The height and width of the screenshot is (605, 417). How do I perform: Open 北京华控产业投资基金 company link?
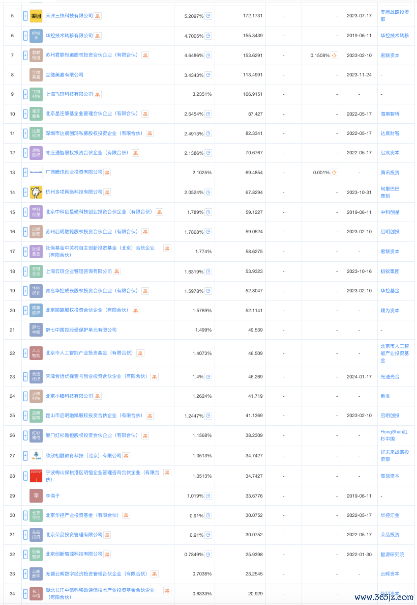click(82, 515)
